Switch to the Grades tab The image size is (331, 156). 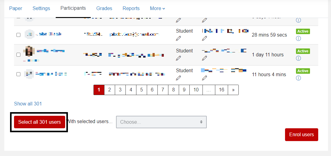pyautogui.click(x=104, y=9)
